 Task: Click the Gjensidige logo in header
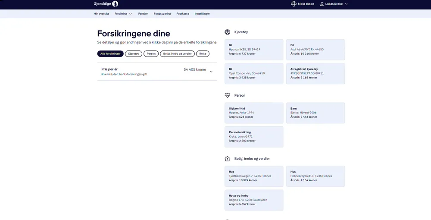[x=106, y=4]
